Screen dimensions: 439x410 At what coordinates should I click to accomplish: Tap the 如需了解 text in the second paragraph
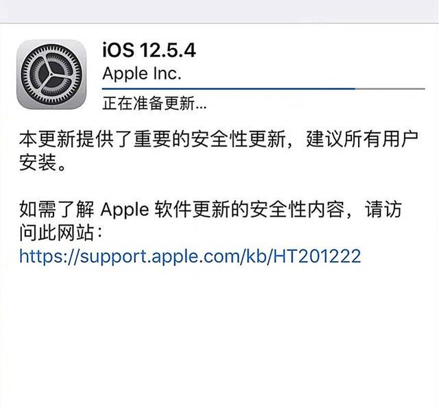click(x=57, y=209)
